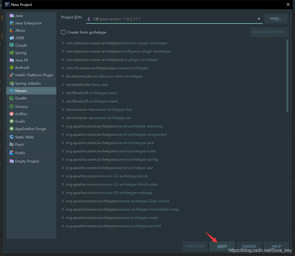
Task: Close the New Project dialog
Action: click(288, 4)
